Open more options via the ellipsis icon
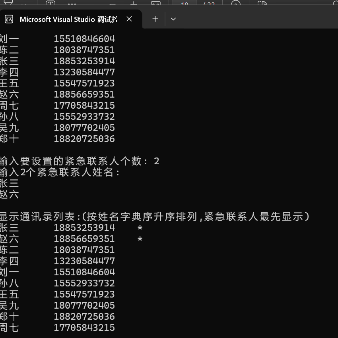 [72, 3]
